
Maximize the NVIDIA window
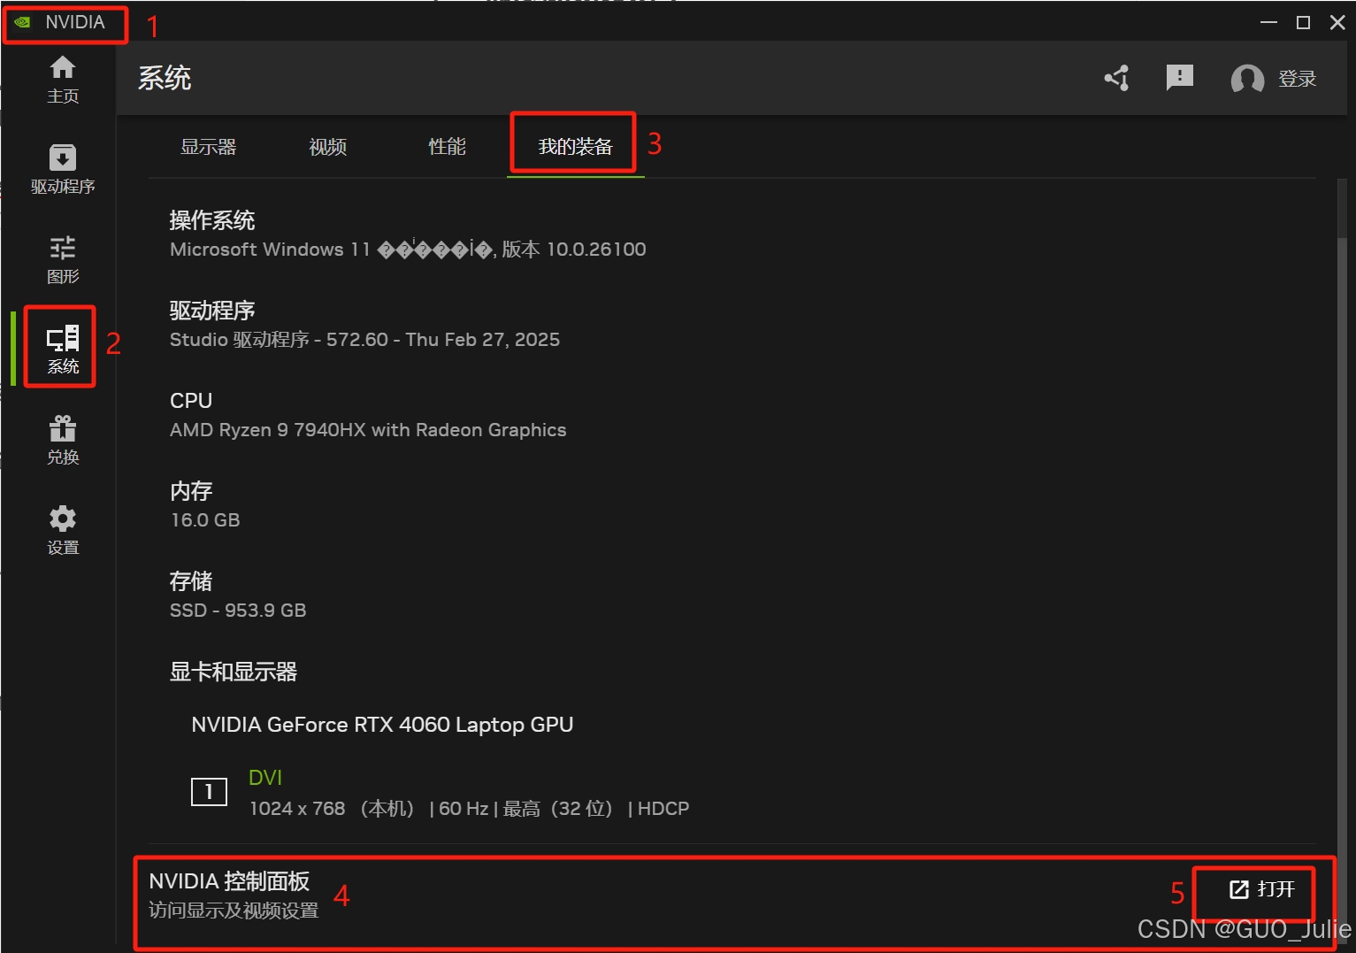[x=1303, y=22]
